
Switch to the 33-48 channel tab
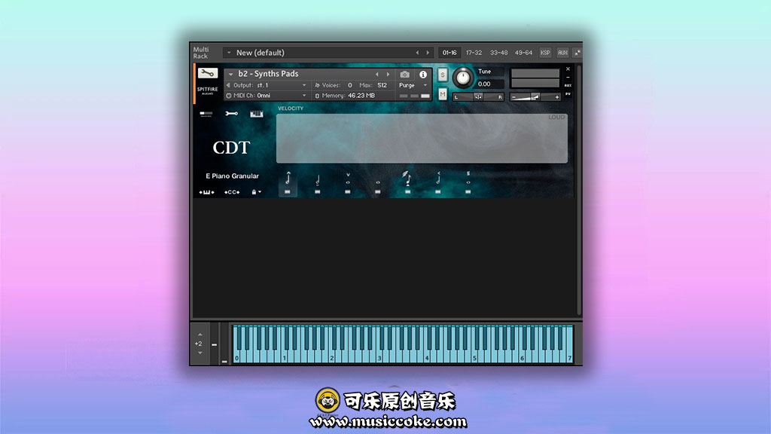point(498,53)
